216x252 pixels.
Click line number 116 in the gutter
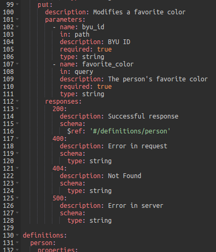(8, 131)
